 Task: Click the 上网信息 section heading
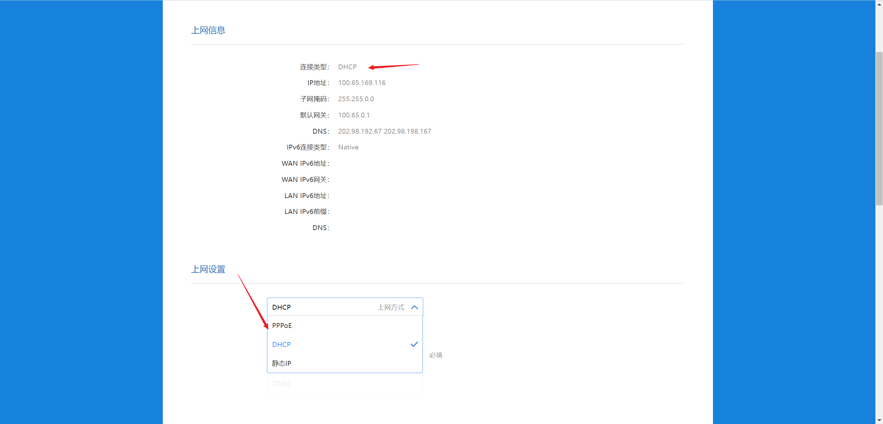tap(208, 30)
